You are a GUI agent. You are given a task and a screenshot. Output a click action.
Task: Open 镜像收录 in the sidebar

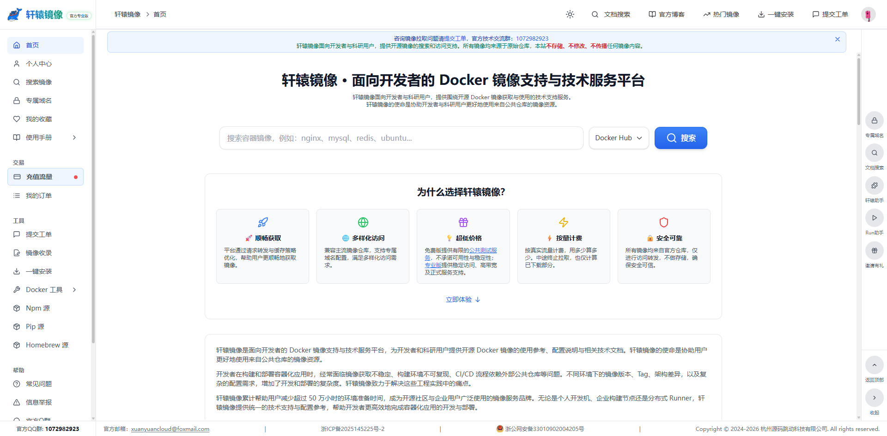click(45, 253)
